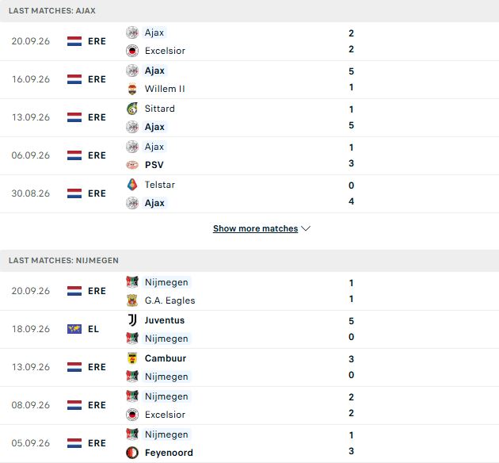Image resolution: width=499 pixels, height=463 pixels.
Task: Click the Excelsior club logo in Ajax matches
Action: point(132,51)
